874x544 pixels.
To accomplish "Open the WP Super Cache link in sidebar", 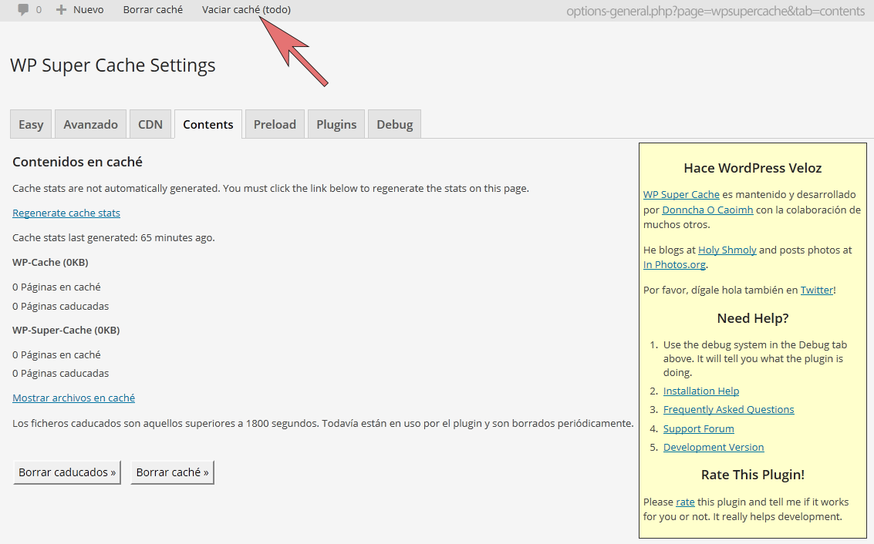I will pos(681,194).
